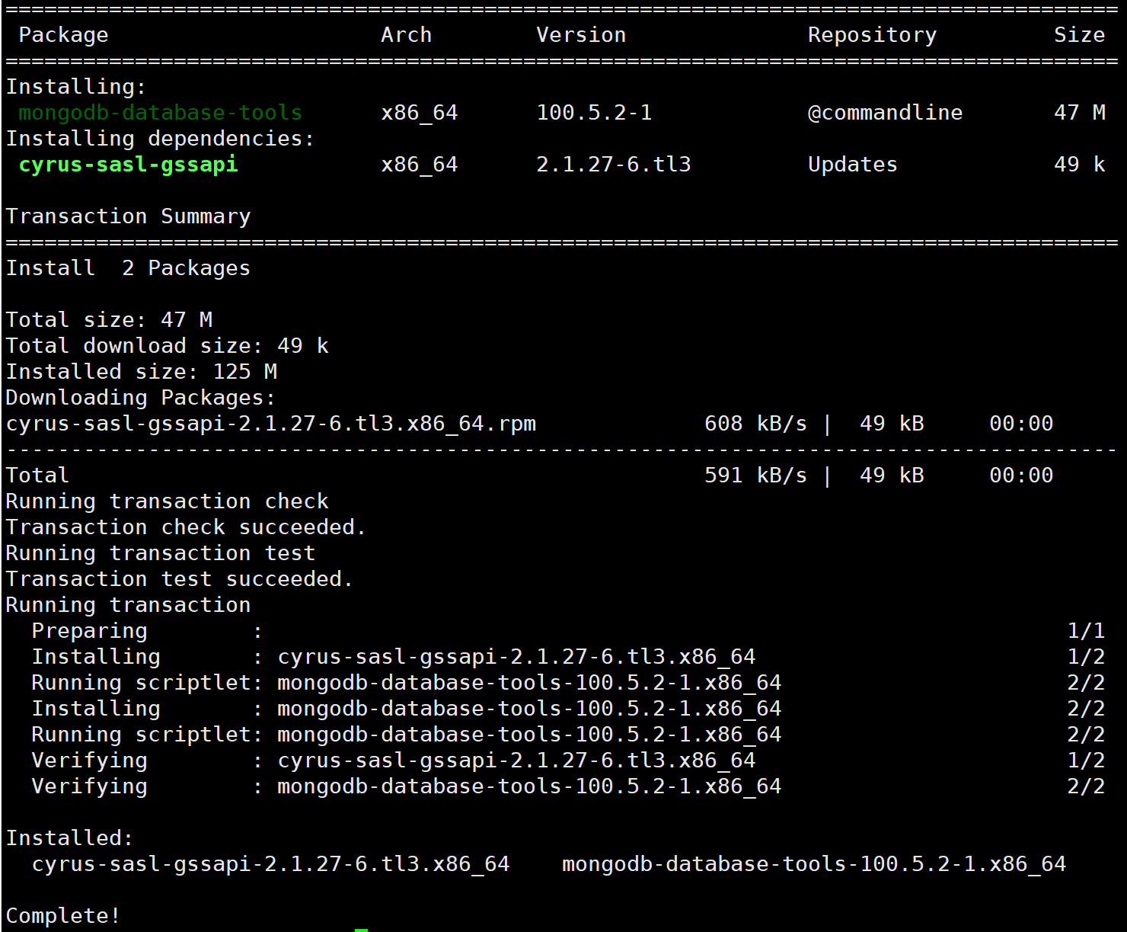This screenshot has height=932, width=1127.
Task: Click 'Running transaction test' line
Action: click(x=161, y=554)
